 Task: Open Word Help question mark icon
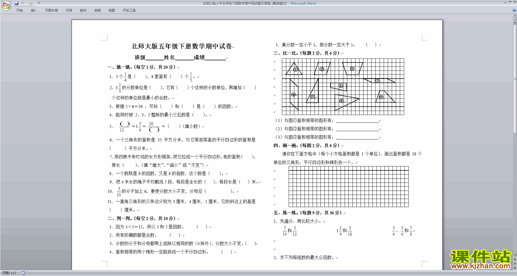pyautogui.click(x=514, y=10)
